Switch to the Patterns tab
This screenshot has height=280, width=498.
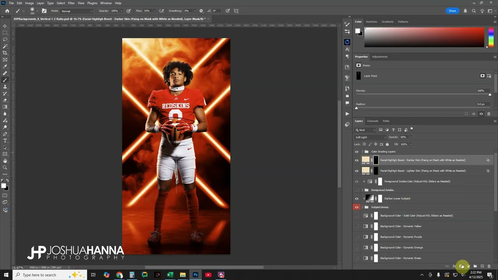point(403,22)
